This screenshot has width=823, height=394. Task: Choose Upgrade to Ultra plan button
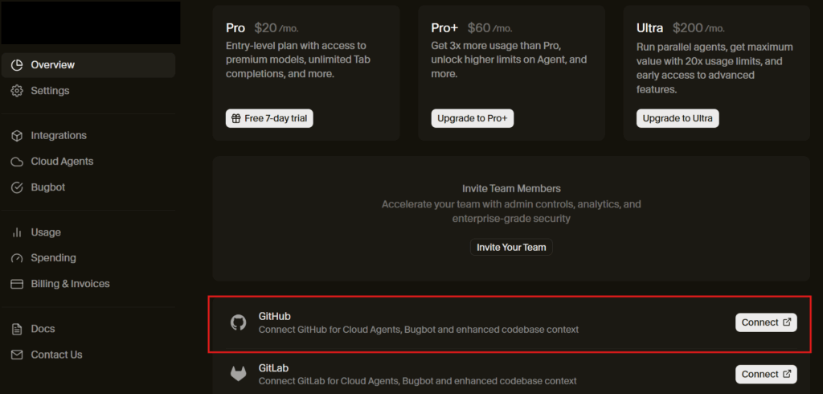click(678, 118)
